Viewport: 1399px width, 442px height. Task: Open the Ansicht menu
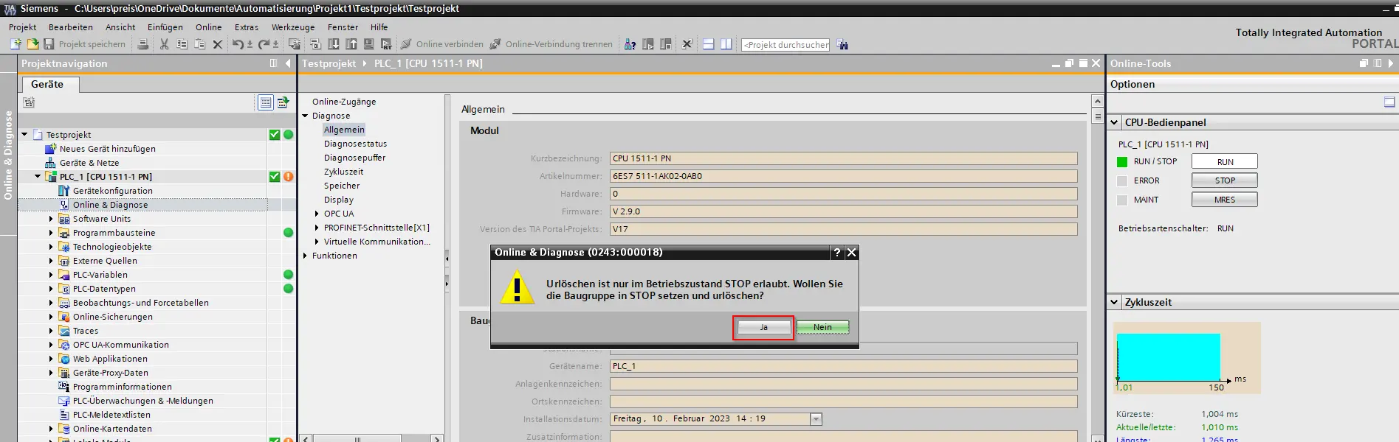pos(120,27)
